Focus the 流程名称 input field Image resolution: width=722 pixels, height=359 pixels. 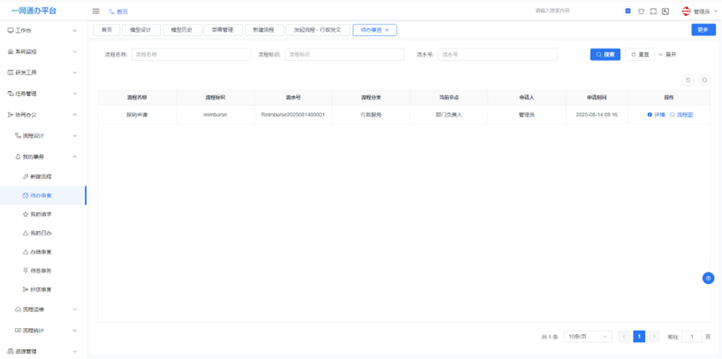pyautogui.click(x=191, y=54)
